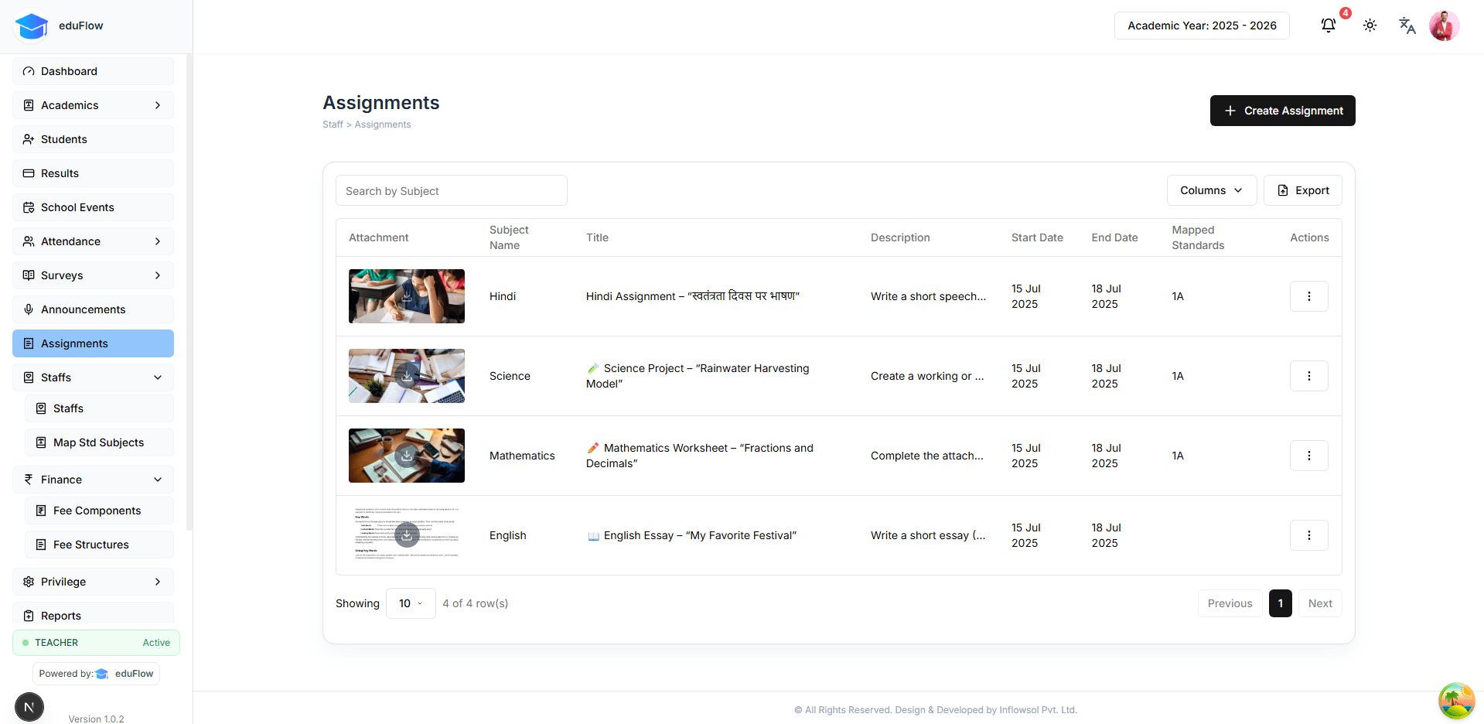This screenshot has height=724, width=1484.
Task: Click the Create Assignment button
Action: tap(1282, 111)
